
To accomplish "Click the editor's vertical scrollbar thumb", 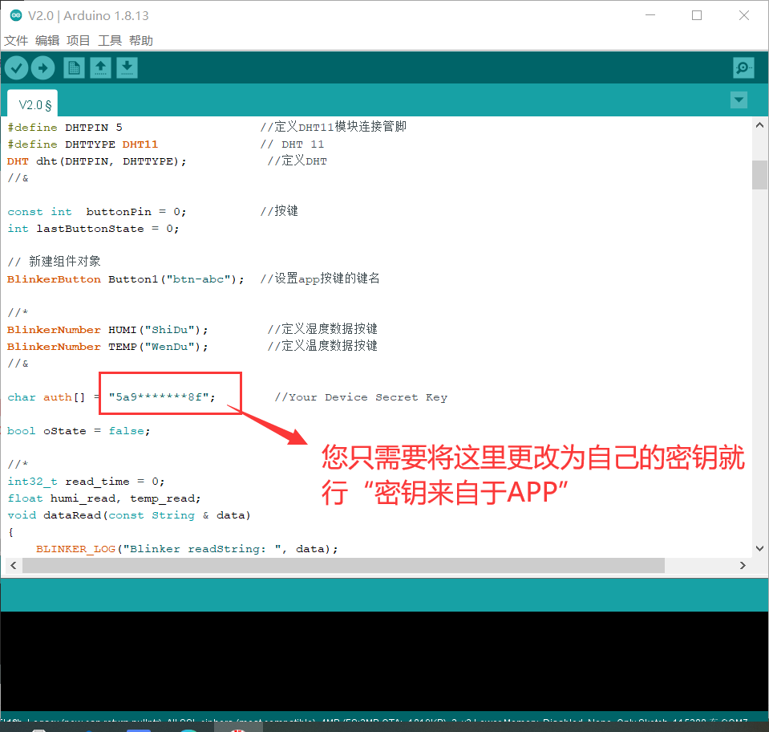I will coord(759,174).
